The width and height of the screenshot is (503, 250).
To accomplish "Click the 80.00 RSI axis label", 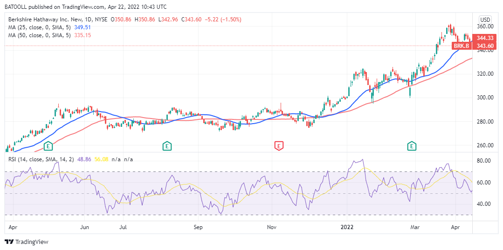I will 484,161.
